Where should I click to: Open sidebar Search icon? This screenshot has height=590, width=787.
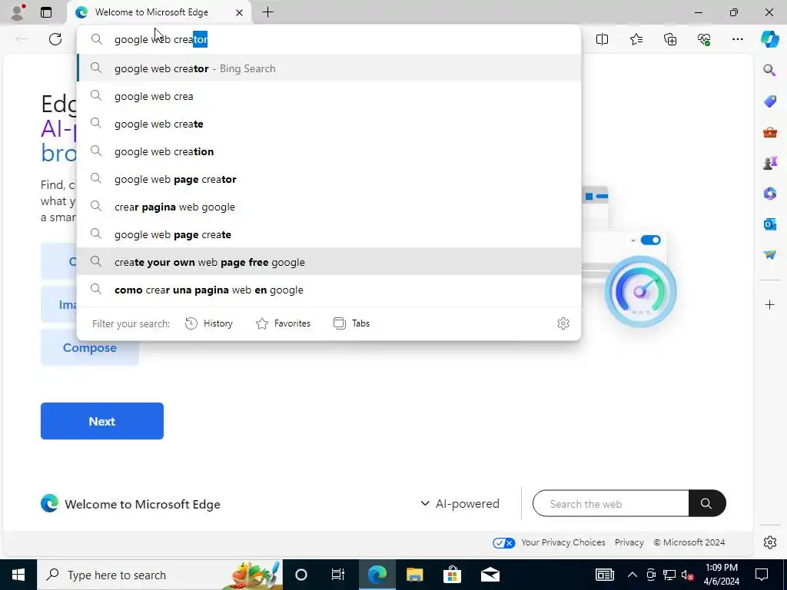pos(769,70)
